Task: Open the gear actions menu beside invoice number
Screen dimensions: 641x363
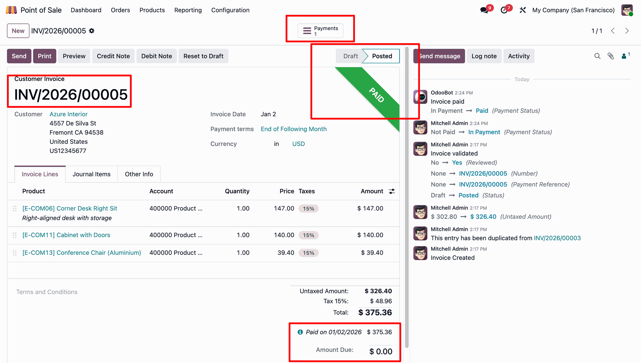Action: coord(92,31)
